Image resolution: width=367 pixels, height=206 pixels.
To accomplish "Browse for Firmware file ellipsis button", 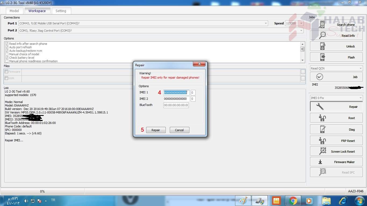I will [303, 72].
